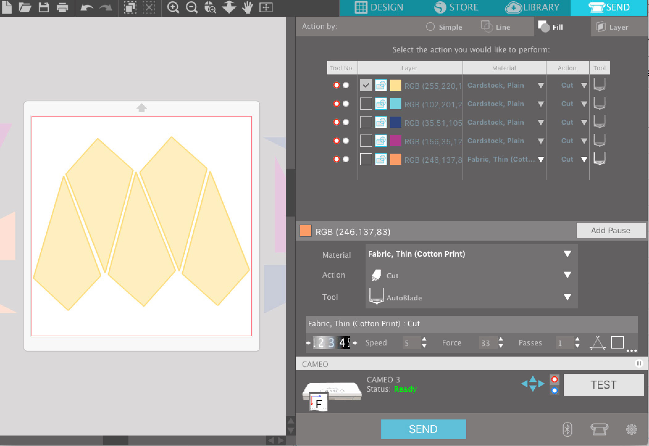Fit design to window icon
The height and width of the screenshot is (446, 649).
pyautogui.click(x=266, y=7)
